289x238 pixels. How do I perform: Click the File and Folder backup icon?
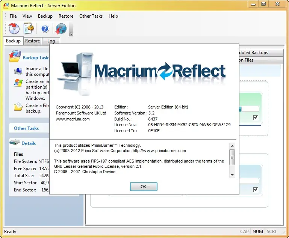[x=18, y=107]
